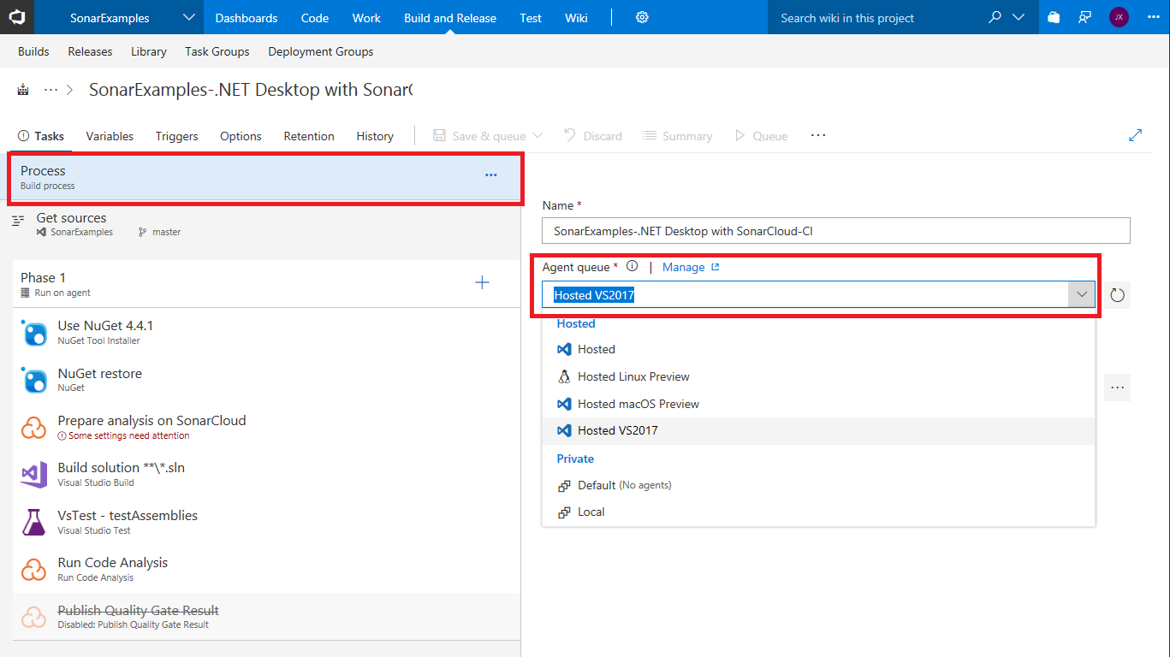Choose Hosted VS2017 in the list
The width and height of the screenshot is (1170, 657).
(x=819, y=430)
